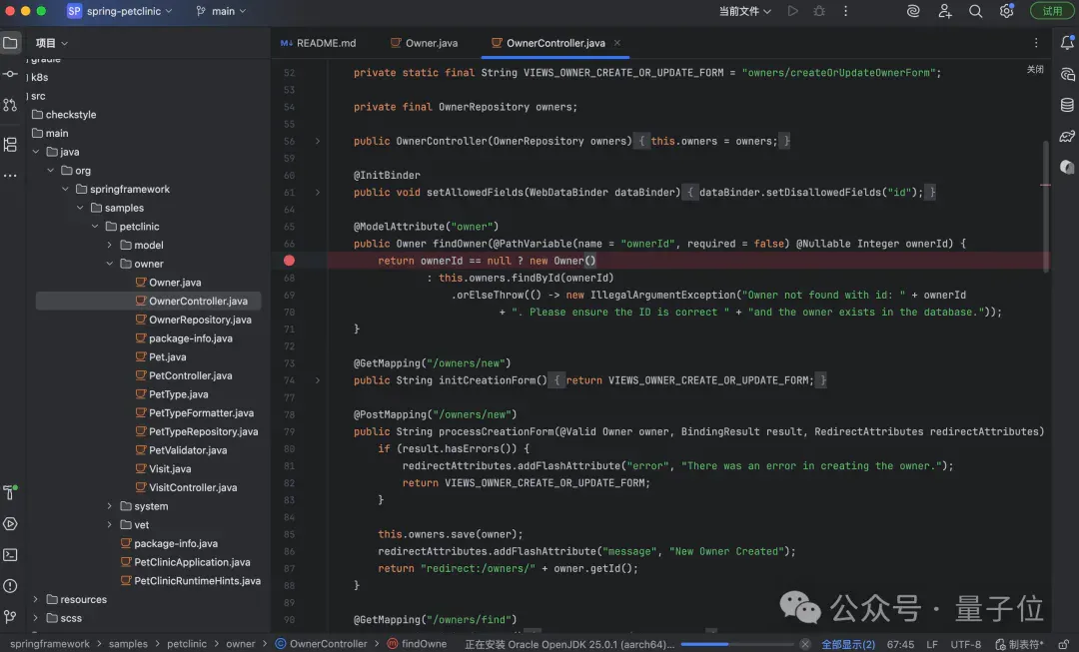
Task: Collapse the java folder in project tree
Action: click(x=36, y=152)
